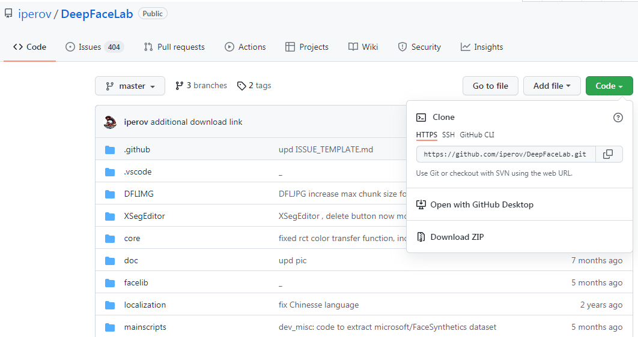Collapse the green Code dropdown button
The width and height of the screenshot is (638, 337).
(x=609, y=86)
